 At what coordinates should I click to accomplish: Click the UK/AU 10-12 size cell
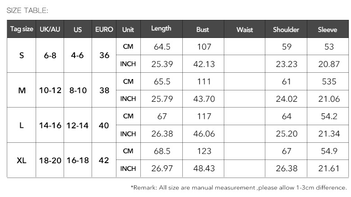[50, 90]
